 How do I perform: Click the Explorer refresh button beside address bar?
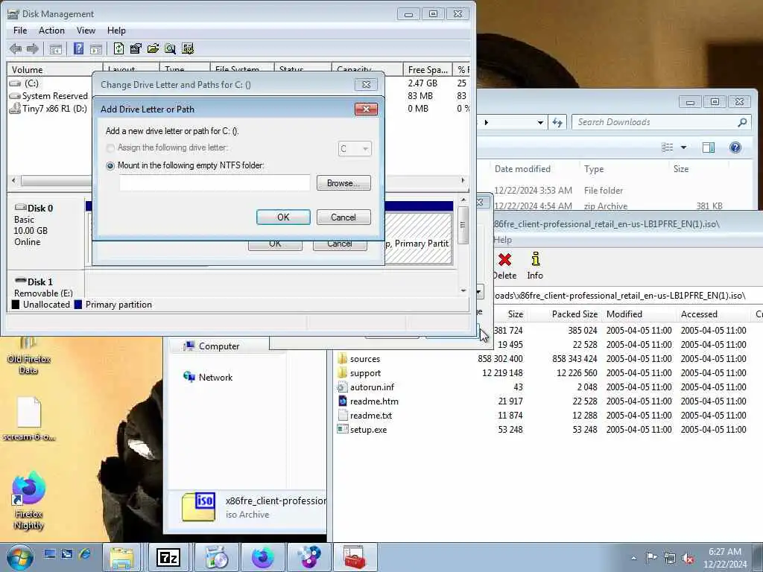click(557, 123)
